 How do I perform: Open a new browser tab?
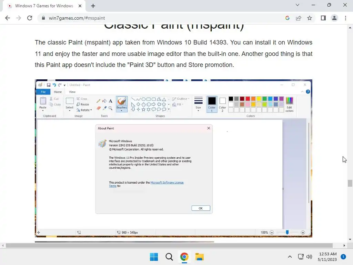(93, 6)
